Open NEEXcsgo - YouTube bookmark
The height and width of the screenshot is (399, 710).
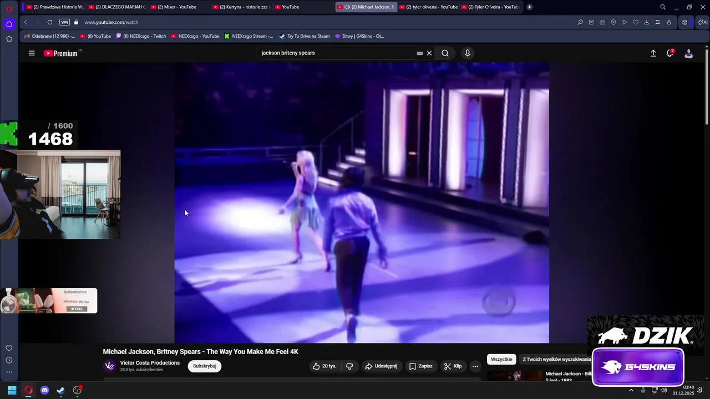tap(195, 36)
